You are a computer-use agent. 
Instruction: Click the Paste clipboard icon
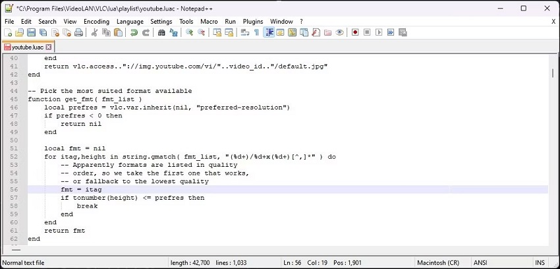click(x=118, y=32)
